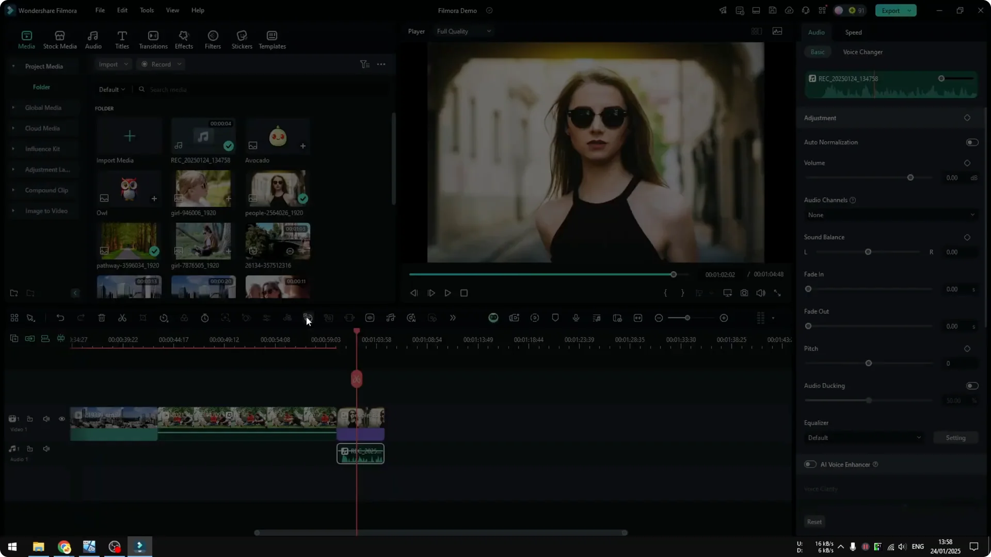Click the player volume speaker icon
The height and width of the screenshot is (557, 991).
tap(761, 293)
